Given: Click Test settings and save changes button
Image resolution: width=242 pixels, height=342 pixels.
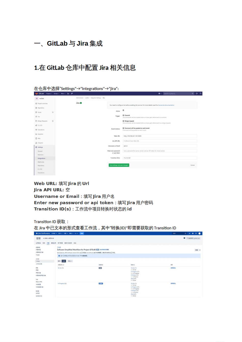Looking at the screenshot, I should [x=119, y=165].
